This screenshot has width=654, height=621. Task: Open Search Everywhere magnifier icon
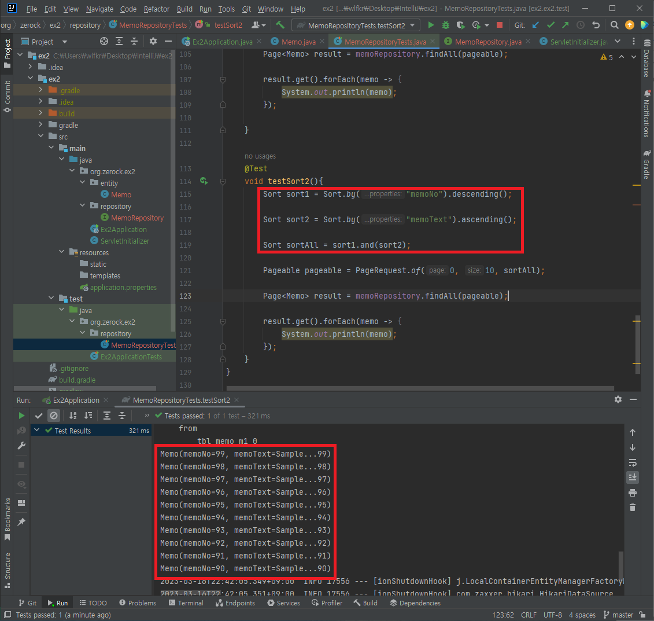(x=614, y=25)
